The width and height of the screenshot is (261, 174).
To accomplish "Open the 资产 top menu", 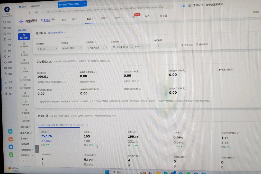I will click(x=119, y=17).
